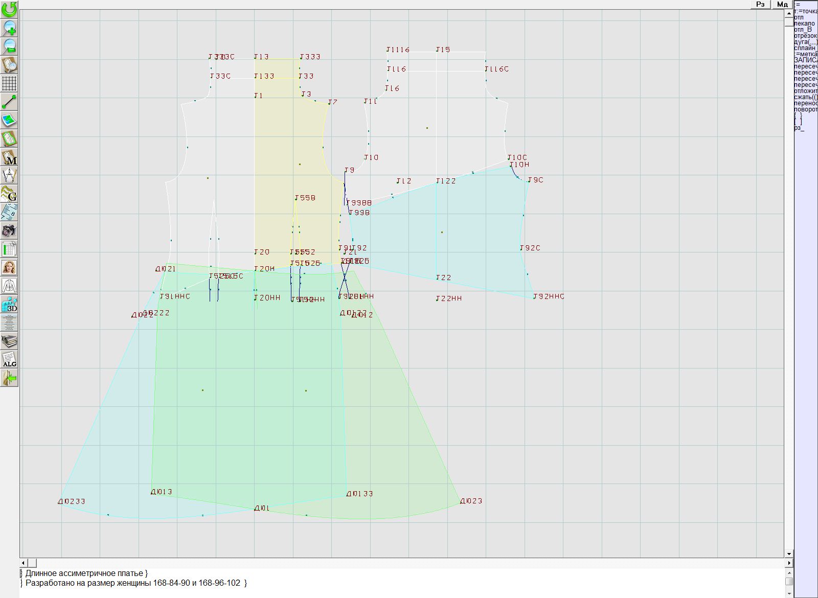Screen dimensions: 818x598
Task: Click the camera snapshot icon
Action: (9, 231)
